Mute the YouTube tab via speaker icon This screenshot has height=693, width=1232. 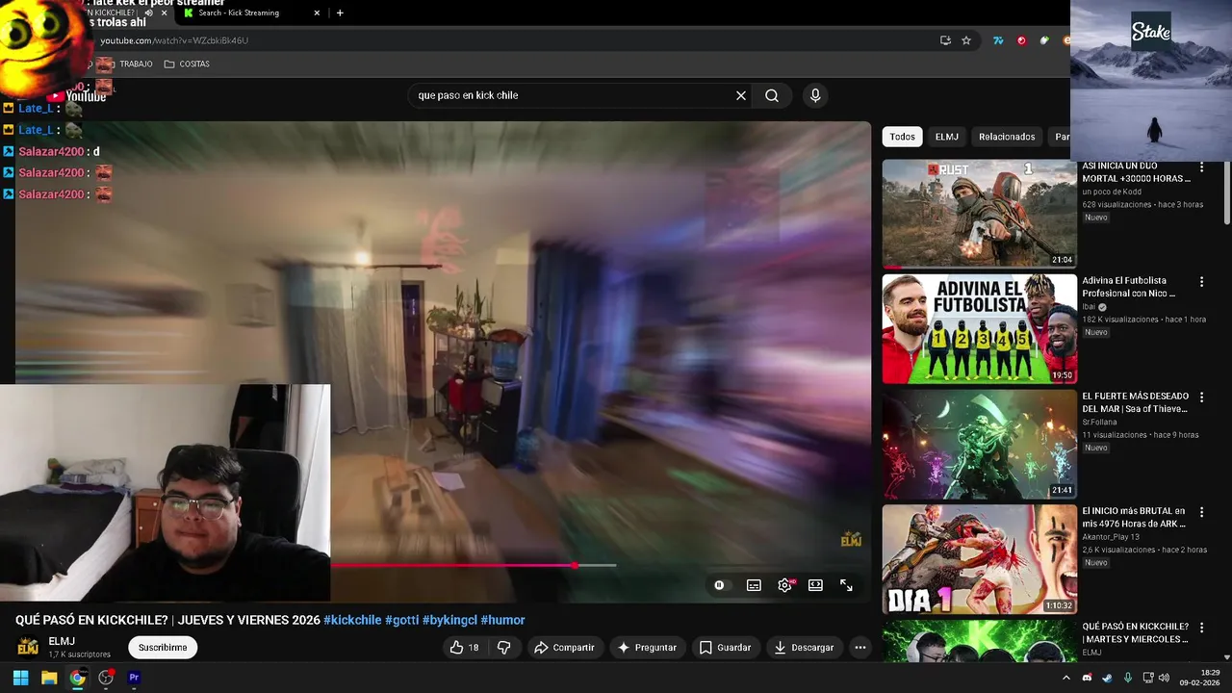tap(148, 13)
